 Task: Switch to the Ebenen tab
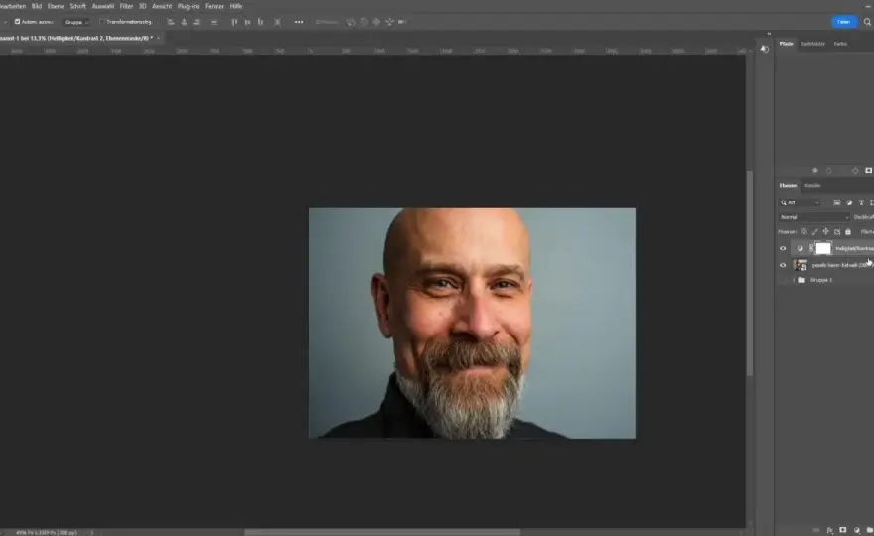coord(788,185)
